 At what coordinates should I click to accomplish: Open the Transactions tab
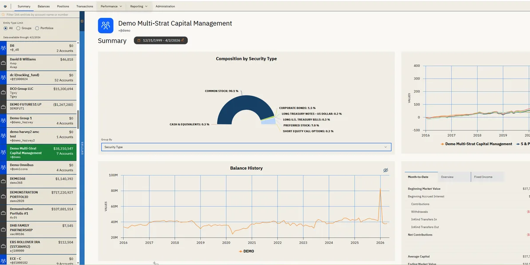point(84,6)
